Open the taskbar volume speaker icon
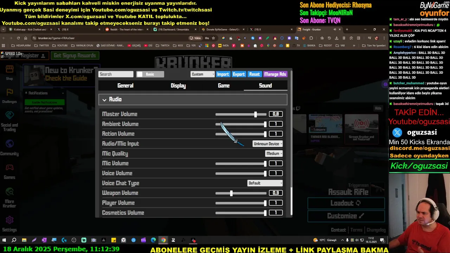 tap(357, 240)
